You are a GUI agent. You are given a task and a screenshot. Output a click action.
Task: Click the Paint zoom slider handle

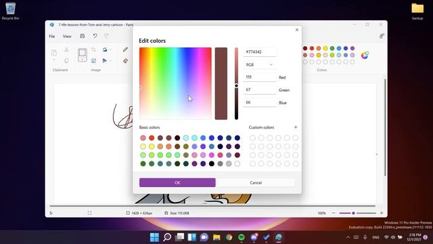tap(353, 213)
